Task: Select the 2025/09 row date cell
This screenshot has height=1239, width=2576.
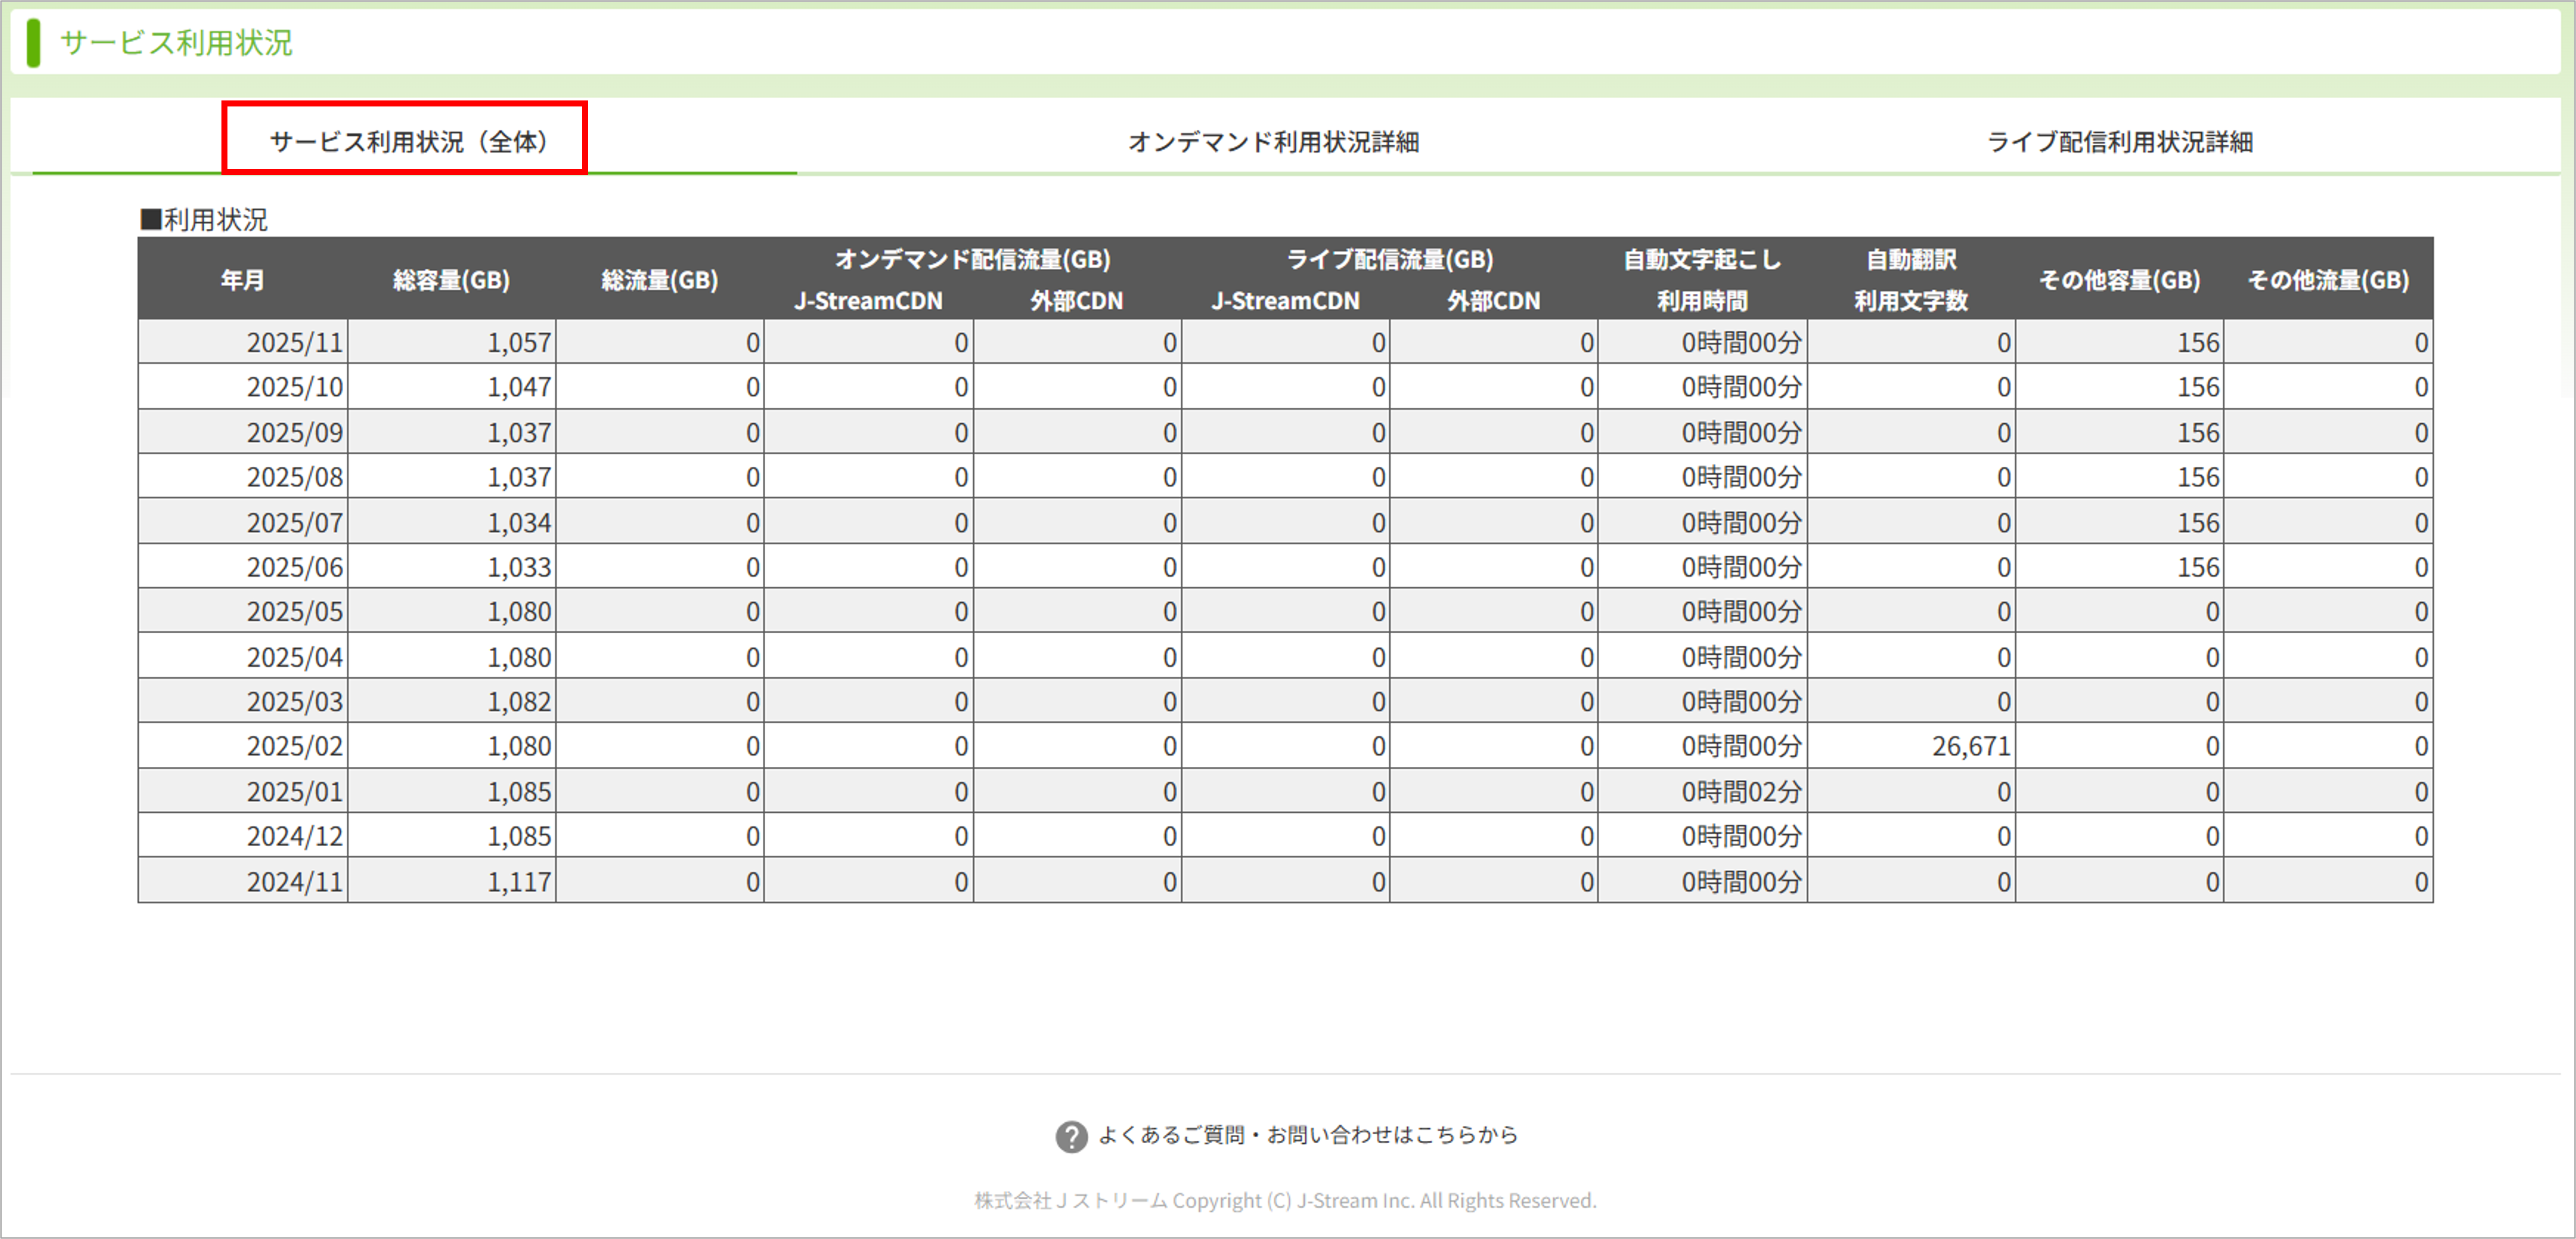Action: pyautogui.click(x=243, y=432)
